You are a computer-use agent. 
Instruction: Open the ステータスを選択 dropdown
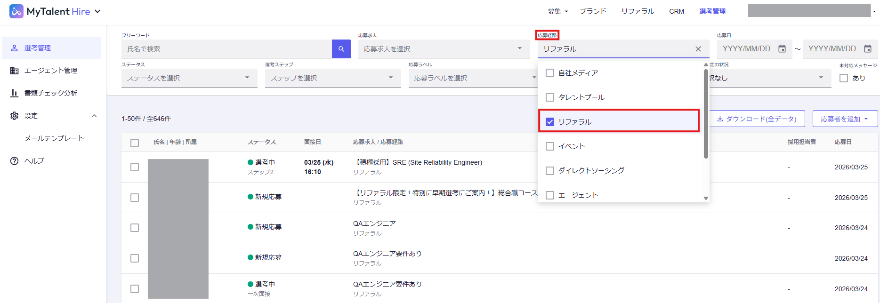point(189,78)
